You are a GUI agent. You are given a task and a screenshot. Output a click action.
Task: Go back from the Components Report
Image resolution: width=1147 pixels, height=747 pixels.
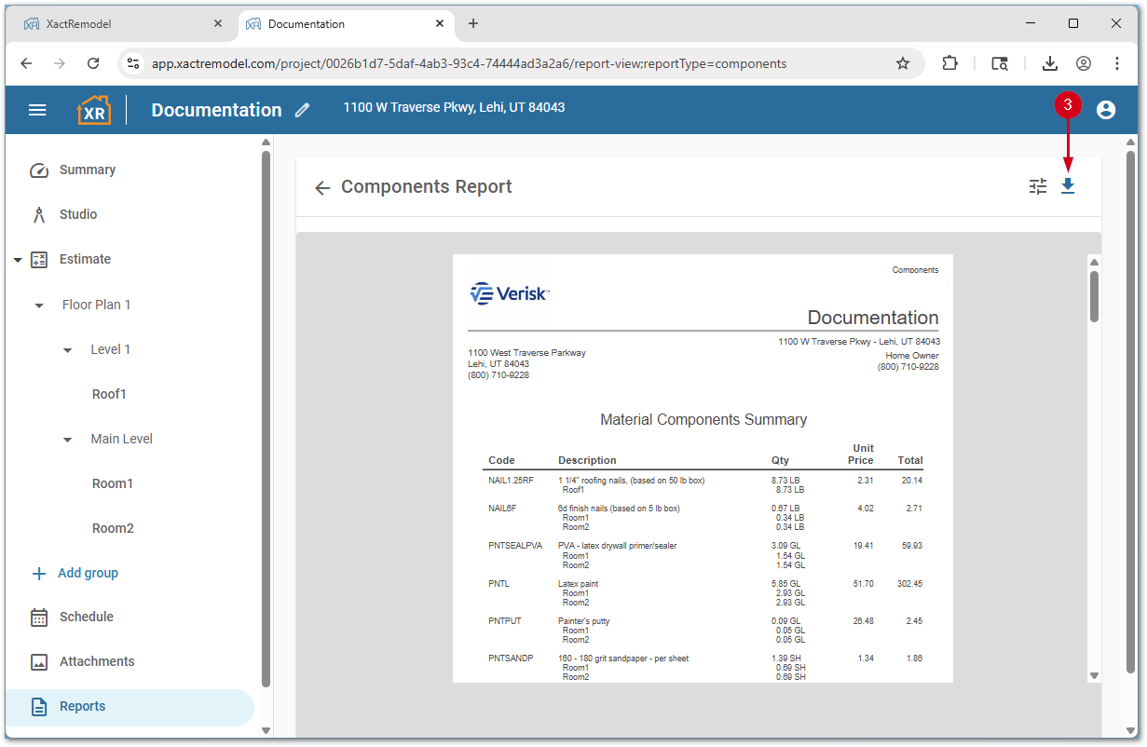tap(321, 187)
